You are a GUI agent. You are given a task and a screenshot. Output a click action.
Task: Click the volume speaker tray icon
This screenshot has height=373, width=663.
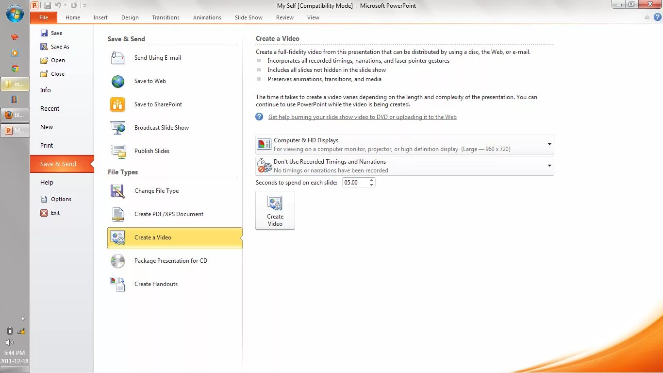point(9,342)
